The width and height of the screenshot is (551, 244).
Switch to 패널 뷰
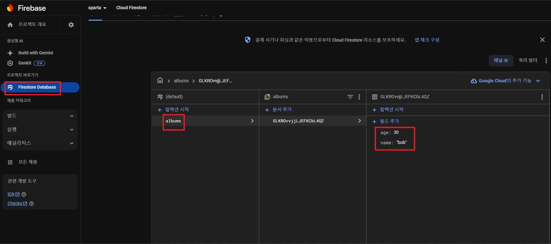tap(501, 60)
